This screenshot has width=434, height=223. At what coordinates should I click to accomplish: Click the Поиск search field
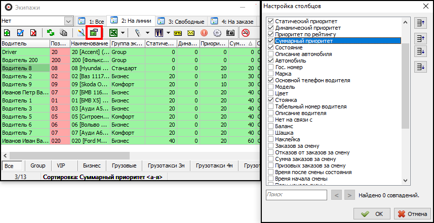click(296, 195)
